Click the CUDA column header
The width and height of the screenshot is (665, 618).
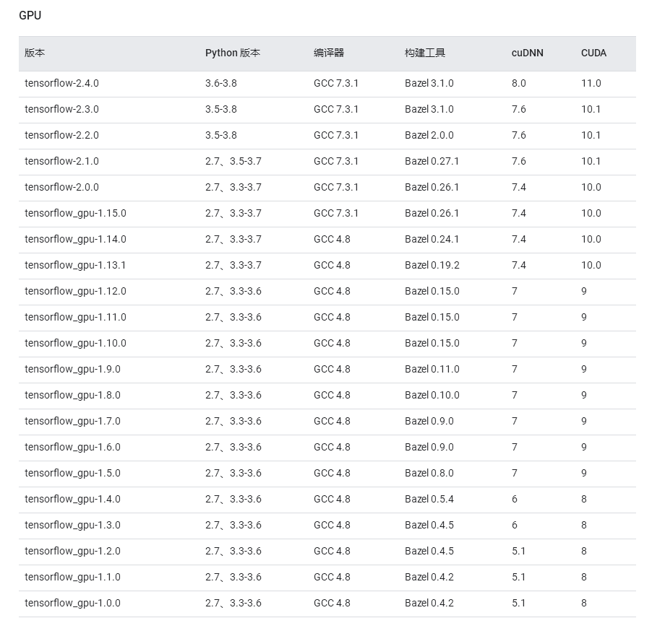[593, 53]
